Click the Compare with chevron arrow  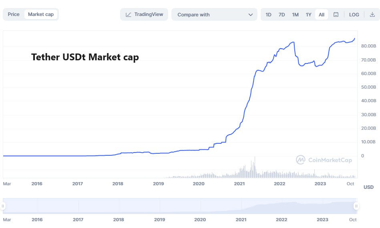tap(251, 14)
